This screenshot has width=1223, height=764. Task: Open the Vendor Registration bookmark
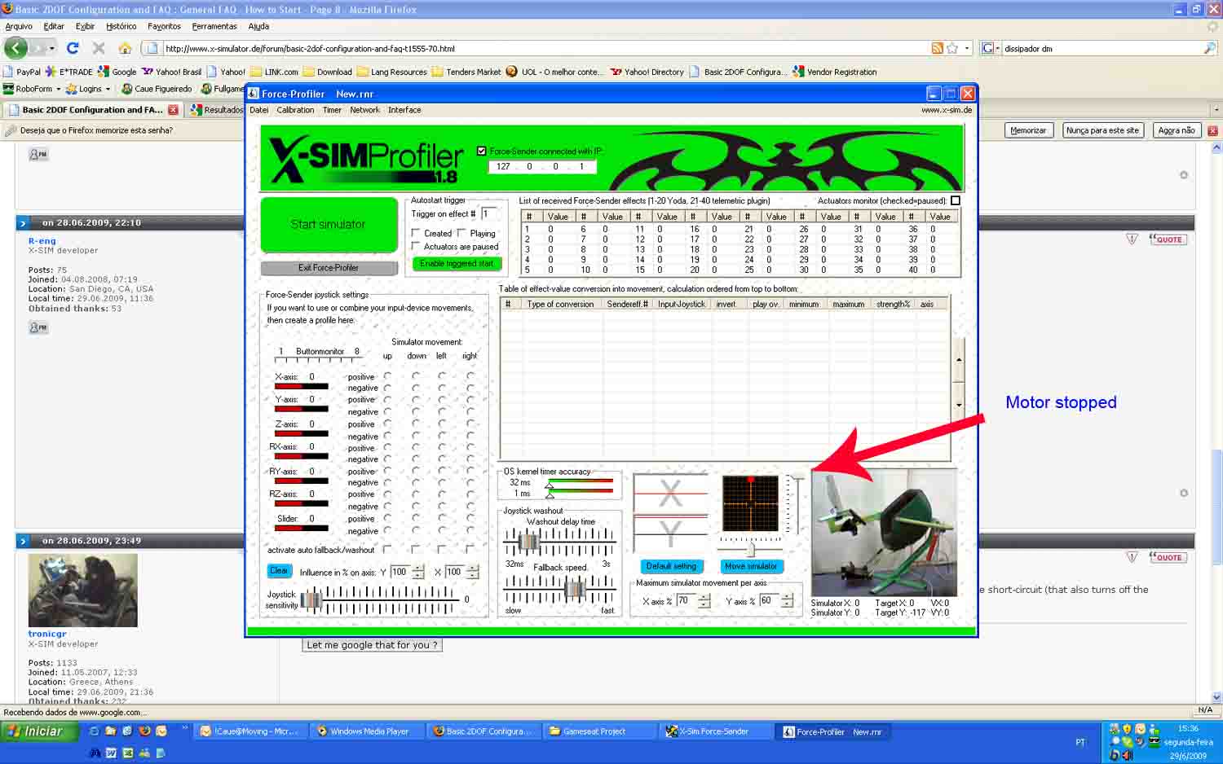click(x=835, y=72)
